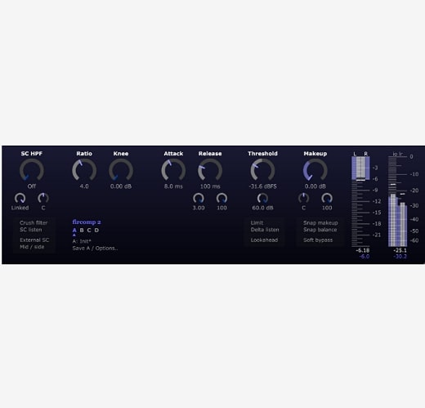The image size is (425, 408).
Task: Toggle Soft bypass
Action: pyautogui.click(x=318, y=240)
